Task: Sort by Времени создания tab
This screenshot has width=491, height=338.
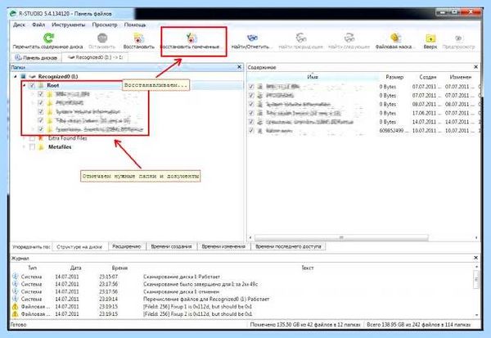Action: coord(171,247)
